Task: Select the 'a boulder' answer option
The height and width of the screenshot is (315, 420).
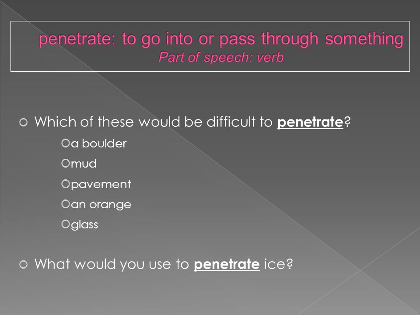Action: pos(98,143)
